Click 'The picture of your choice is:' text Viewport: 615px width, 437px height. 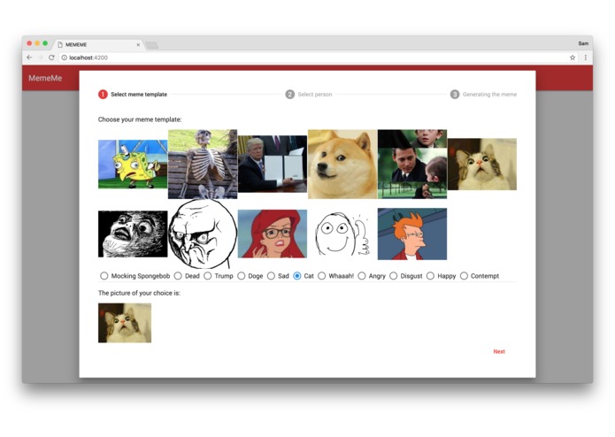pyautogui.click(x=139, y=293)
